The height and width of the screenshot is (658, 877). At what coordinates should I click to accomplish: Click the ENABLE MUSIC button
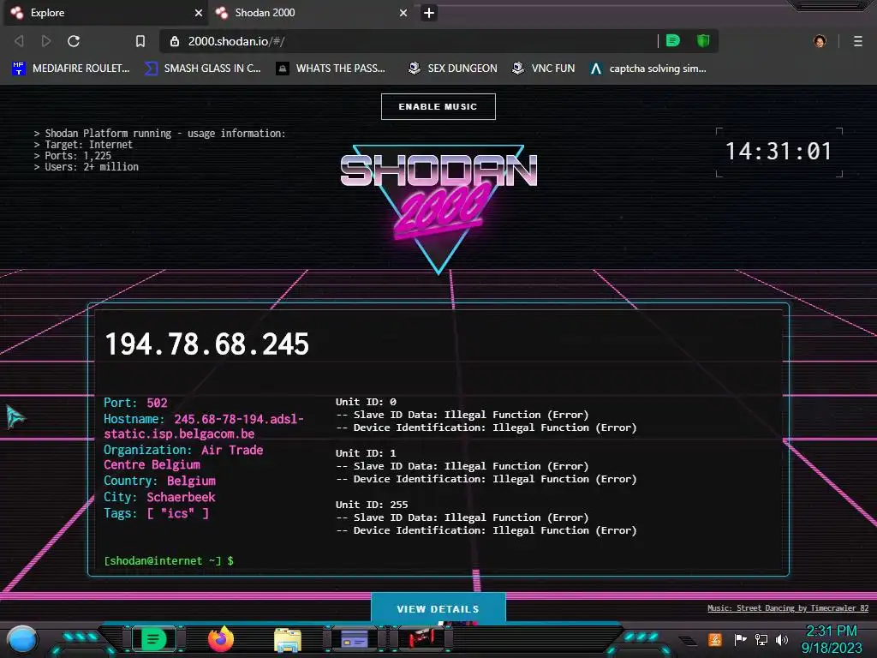(438, 106)
